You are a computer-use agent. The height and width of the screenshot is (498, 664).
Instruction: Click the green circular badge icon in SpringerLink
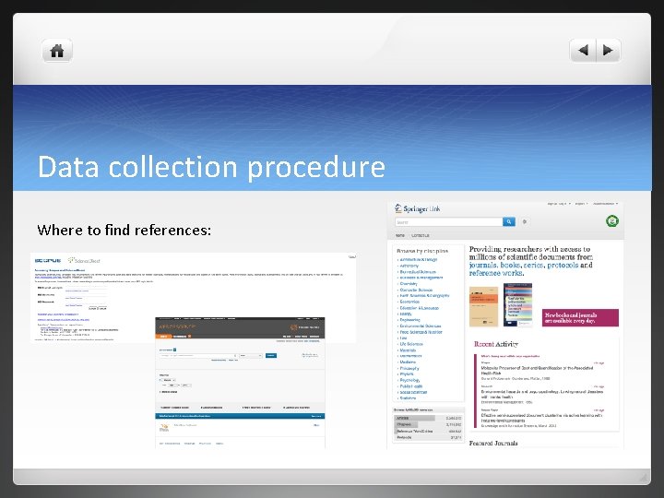pos(612,220)
